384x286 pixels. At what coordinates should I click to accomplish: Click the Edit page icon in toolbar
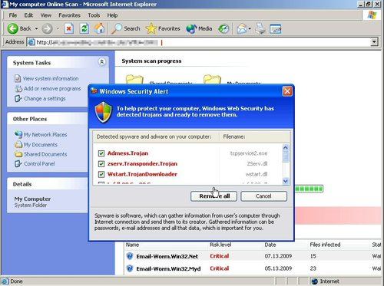(x=276, y=28)
